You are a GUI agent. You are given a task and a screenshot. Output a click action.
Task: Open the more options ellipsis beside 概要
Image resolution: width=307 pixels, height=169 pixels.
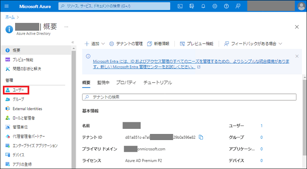coord(66,27)
